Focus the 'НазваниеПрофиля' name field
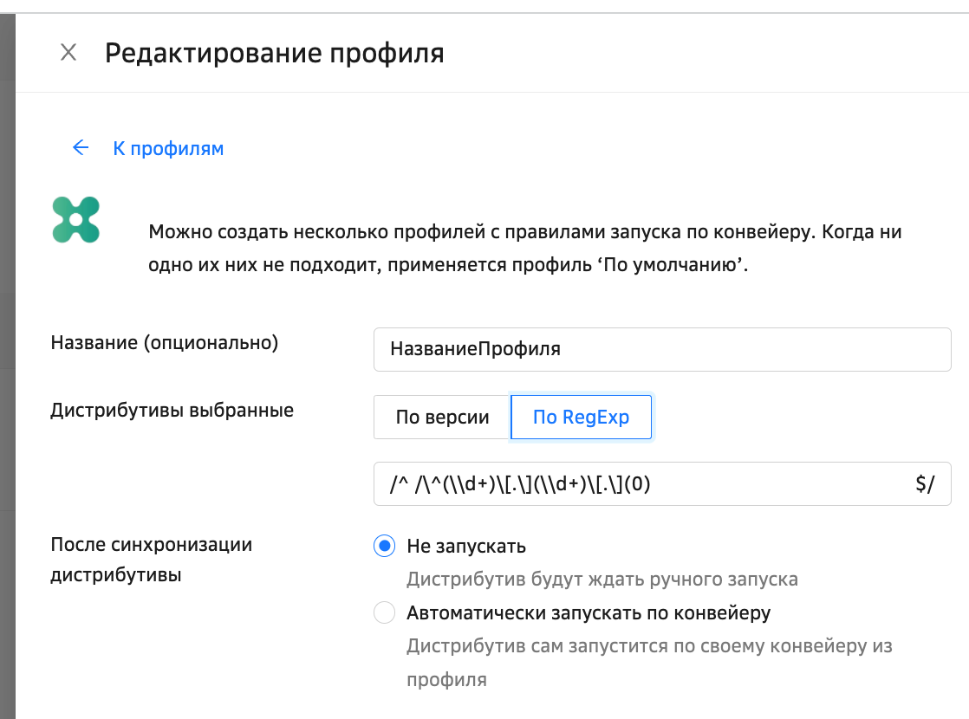This screenshot has width=969, height=719. 661,349
